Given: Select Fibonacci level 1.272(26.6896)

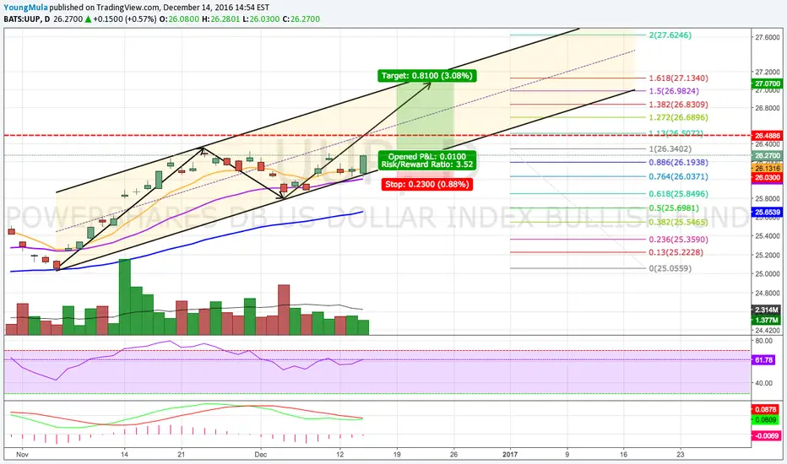Looking at the screenshot, I should point(679,117).
